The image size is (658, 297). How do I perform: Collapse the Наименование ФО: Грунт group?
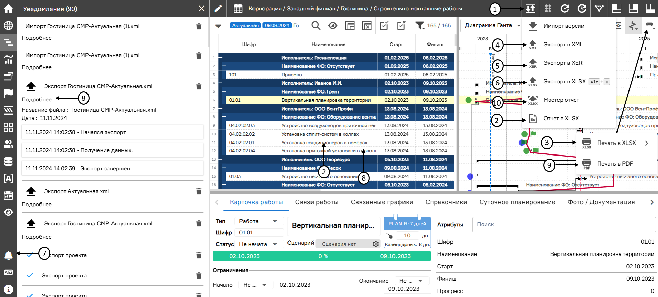(x=224, y=91)
